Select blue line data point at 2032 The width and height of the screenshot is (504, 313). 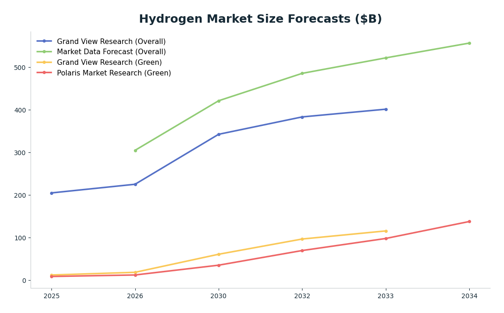pyautogui.click(x=302, y=117)
